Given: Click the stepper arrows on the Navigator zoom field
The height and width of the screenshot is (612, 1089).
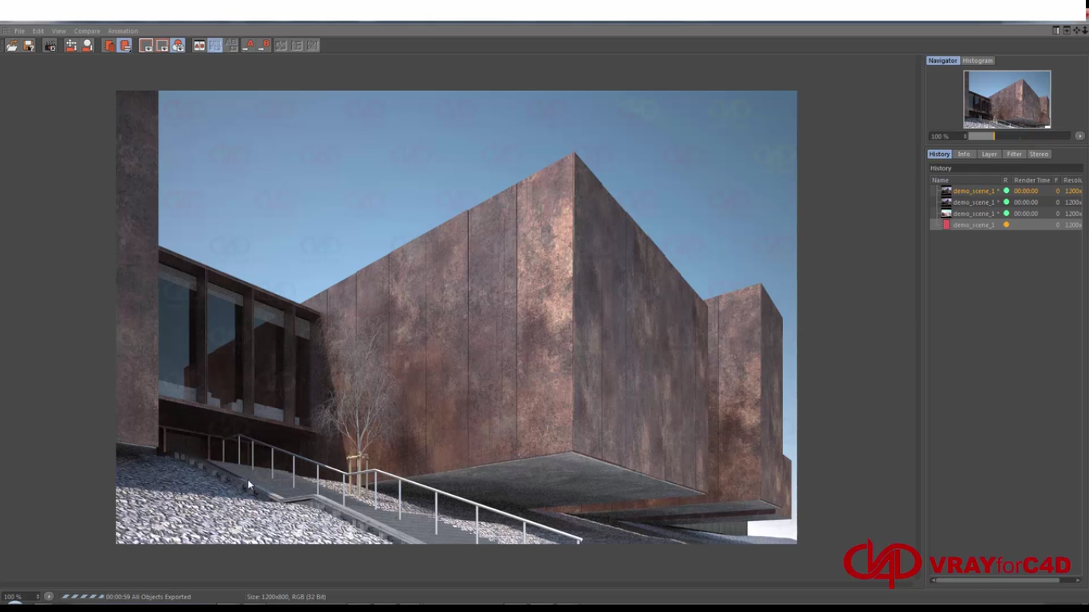Looking at the screenshot, I should [x=965, y=136].
